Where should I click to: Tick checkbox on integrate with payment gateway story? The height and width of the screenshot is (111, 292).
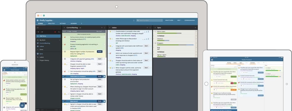[x=104, y=59]
